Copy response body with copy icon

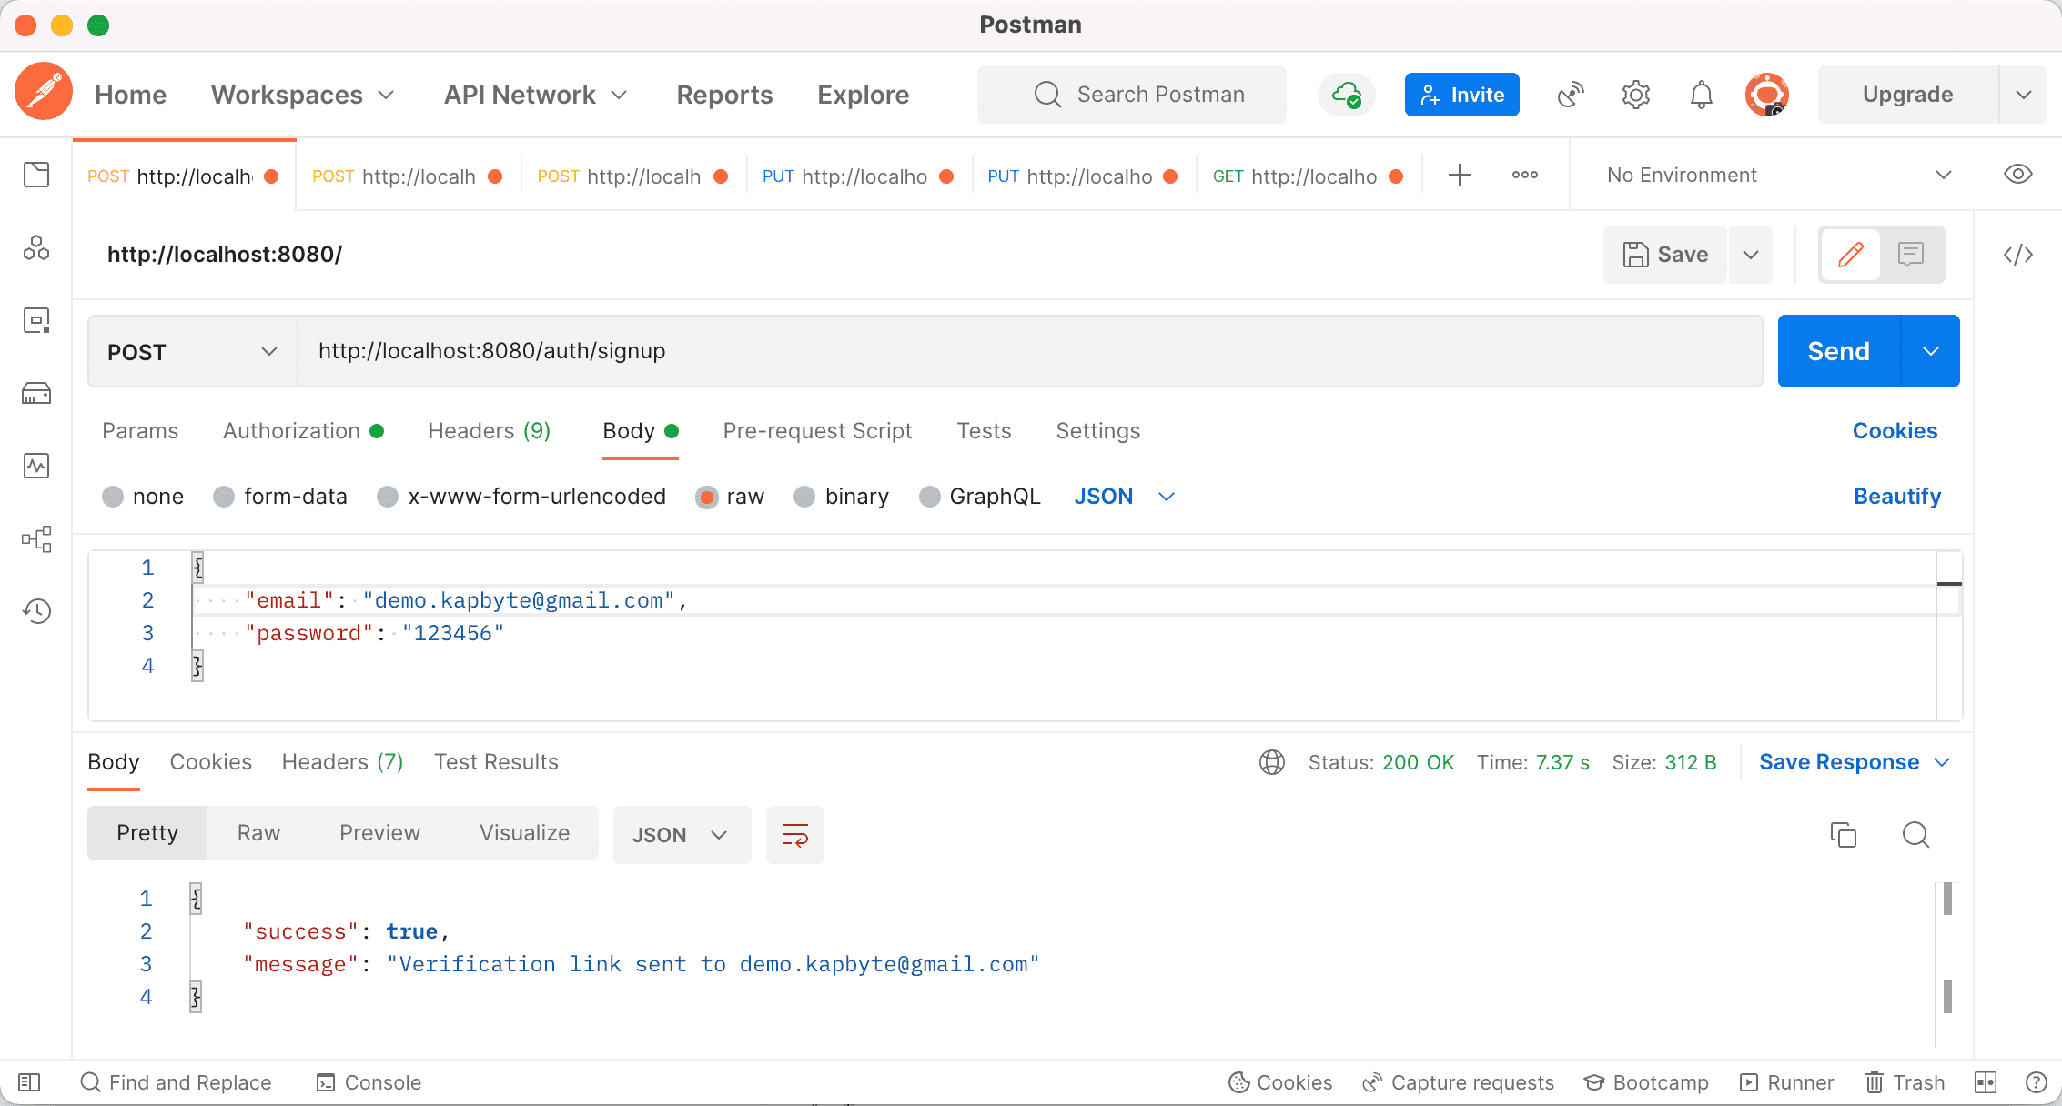(1843, 834)
